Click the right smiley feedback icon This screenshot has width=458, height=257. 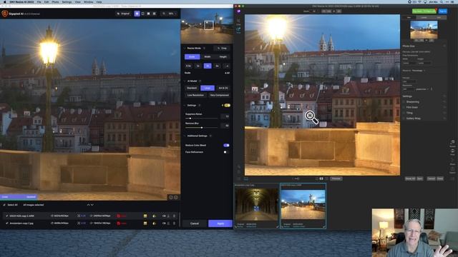[176, 197]
